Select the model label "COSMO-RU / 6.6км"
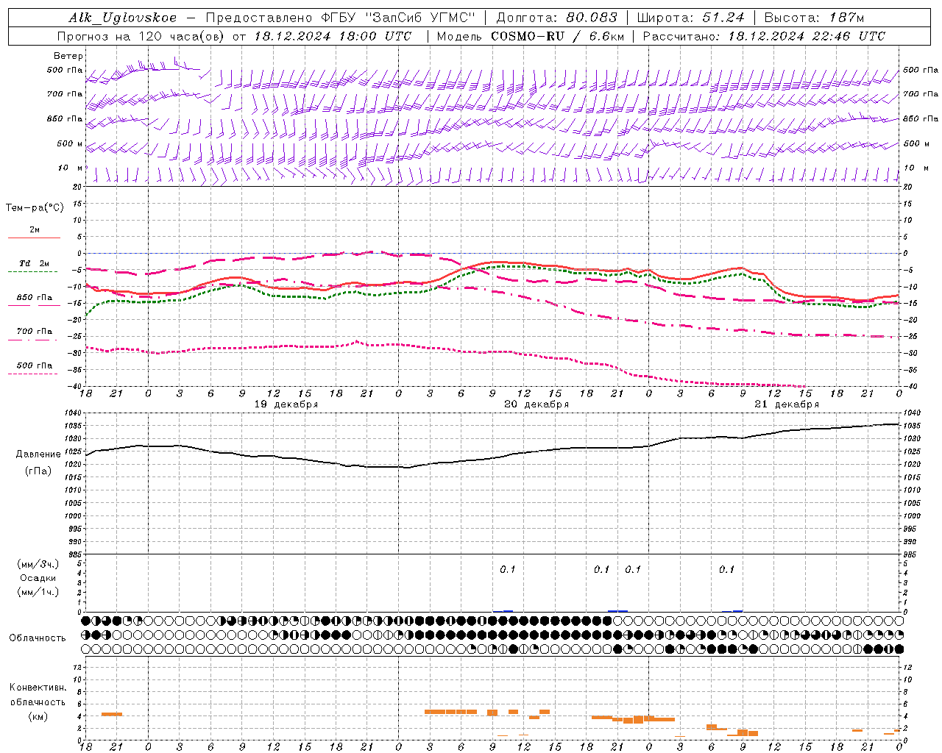942x753 pixels. pos(557,36)
